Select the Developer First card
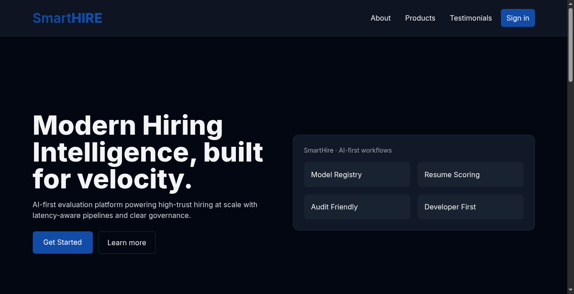The image size is (574, 294). [x=470, y=207]
